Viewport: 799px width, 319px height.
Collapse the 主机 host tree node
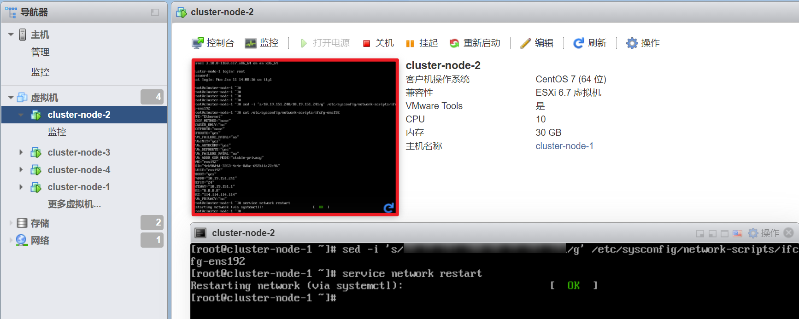11,35
